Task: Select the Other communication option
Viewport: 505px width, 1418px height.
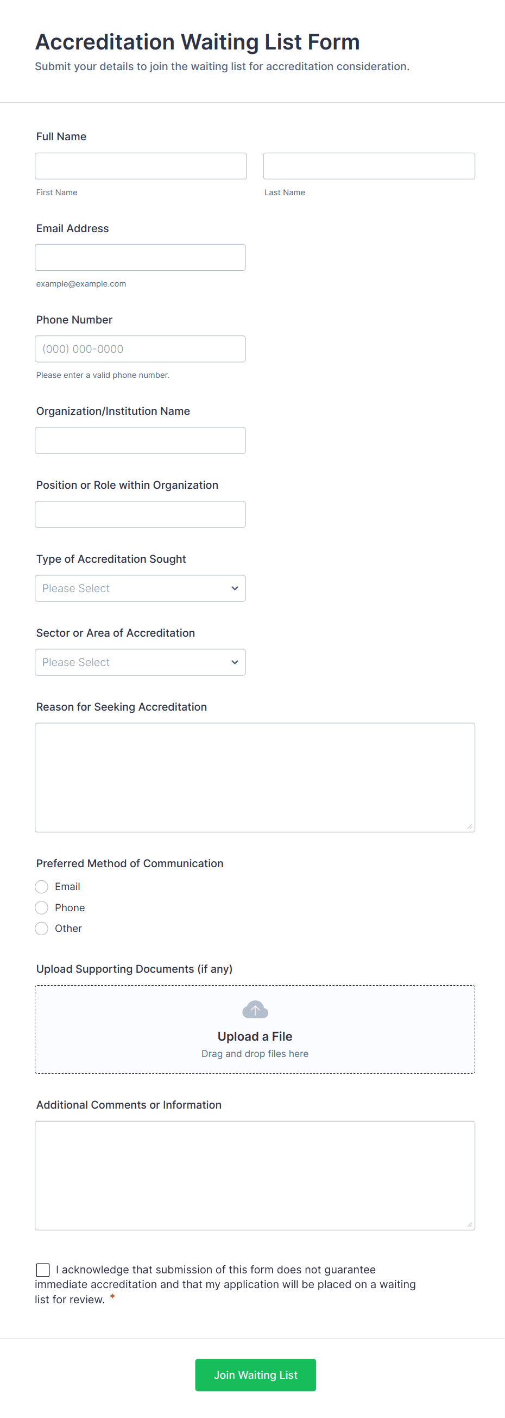Action: [42, 928]
